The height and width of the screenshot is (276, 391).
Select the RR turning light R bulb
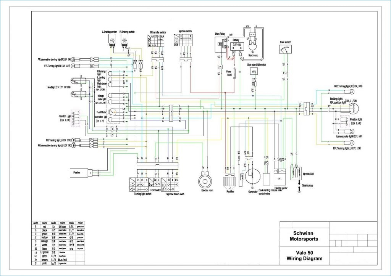(x=349, y=92)
